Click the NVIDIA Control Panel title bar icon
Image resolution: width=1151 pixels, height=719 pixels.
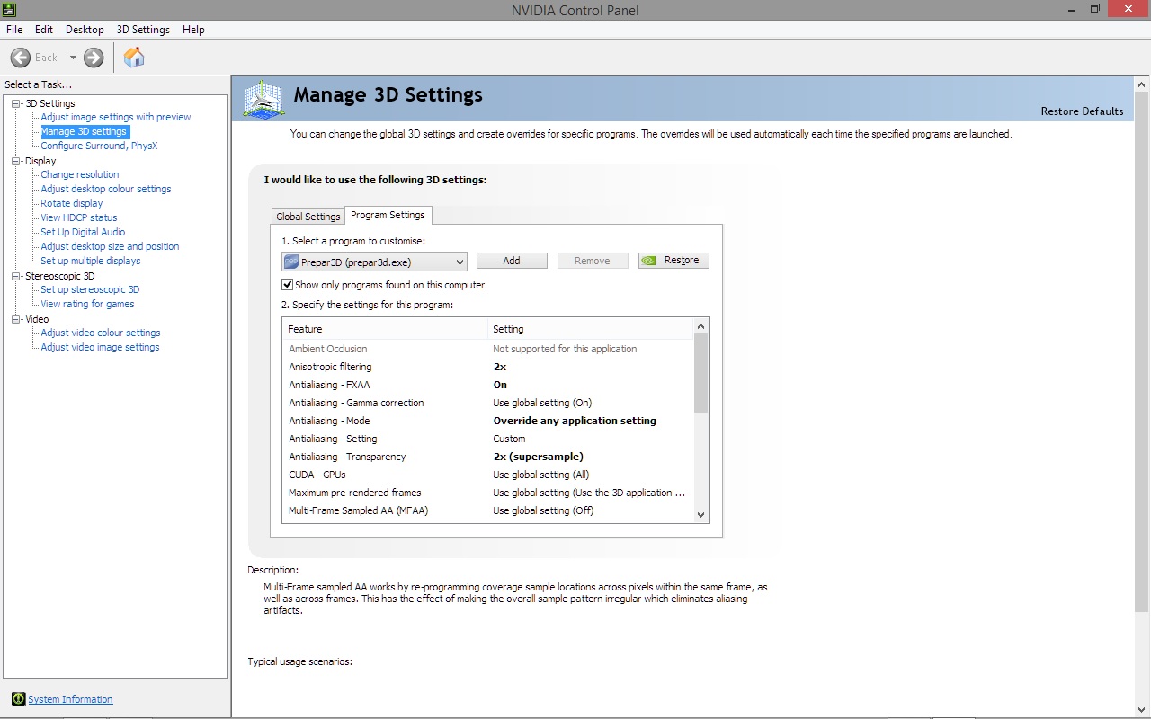pyautogui.click(x=9, y=9)
